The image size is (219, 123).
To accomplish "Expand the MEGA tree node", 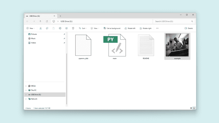I will coord(26,86).
